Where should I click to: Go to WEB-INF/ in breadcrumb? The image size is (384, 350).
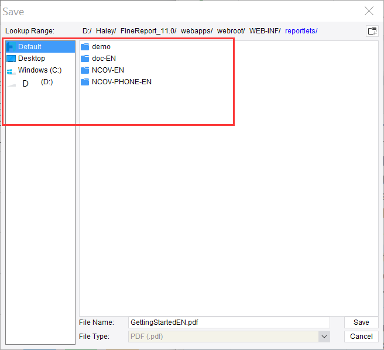pos(265,31)
